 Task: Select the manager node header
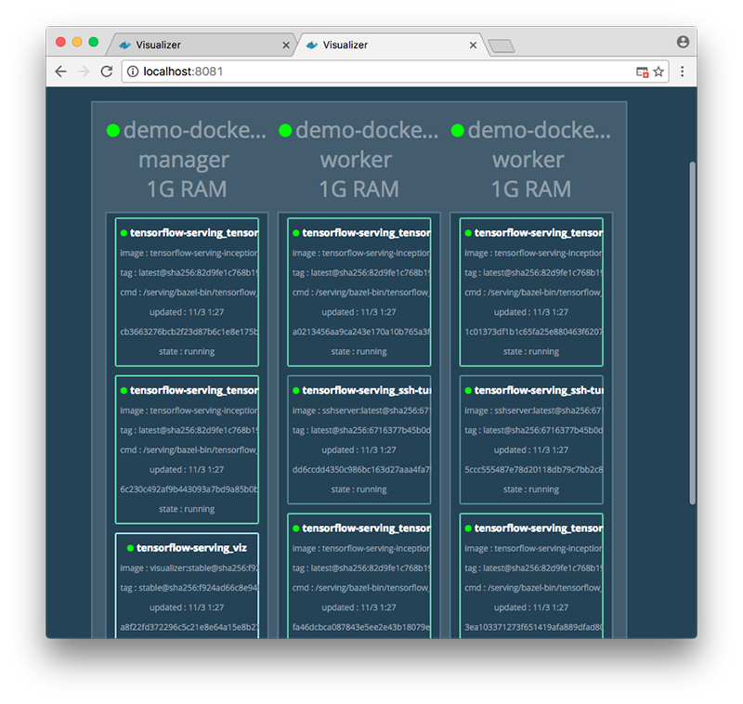187,160
